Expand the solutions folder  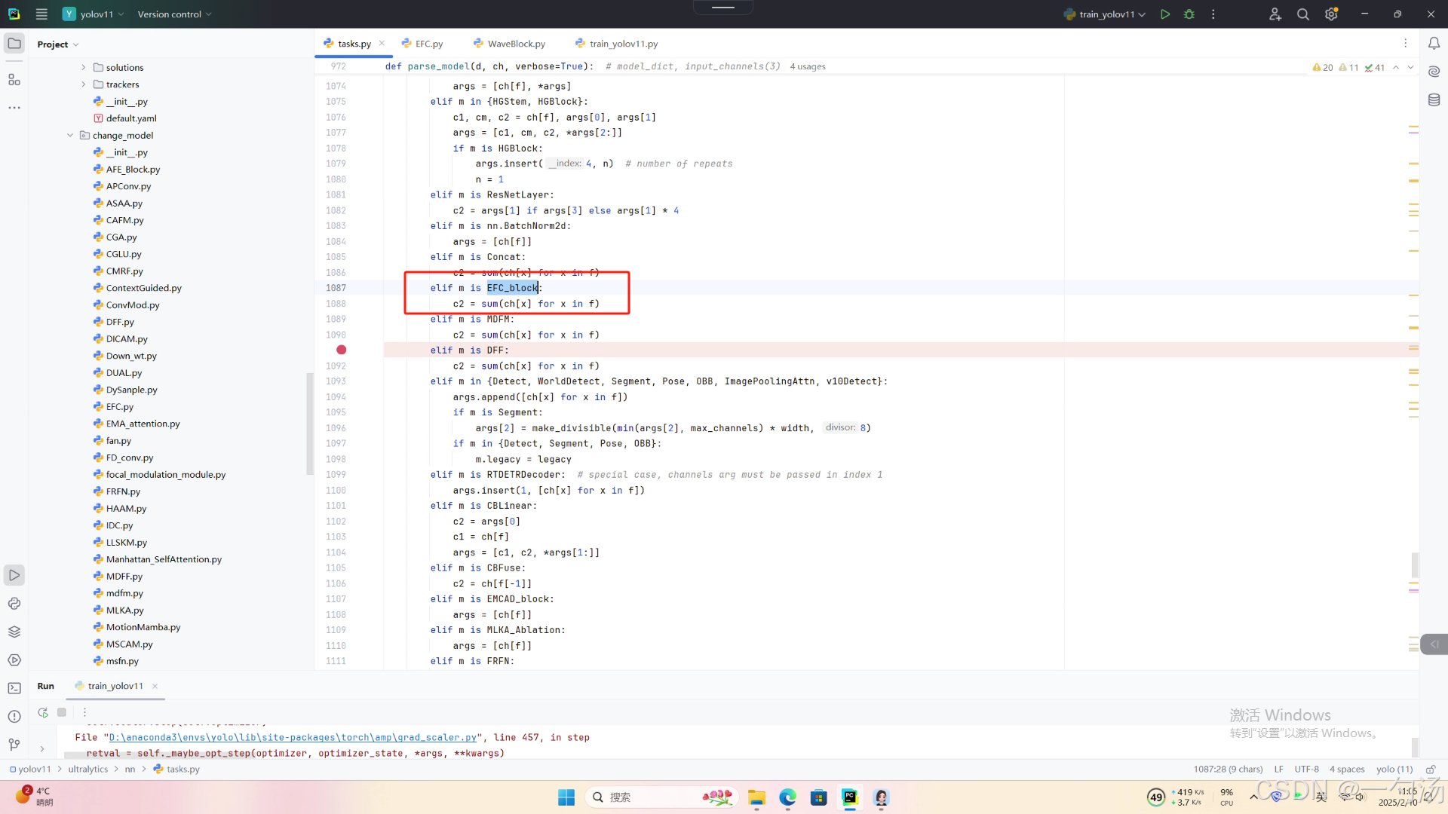click(x=84, y=68)
